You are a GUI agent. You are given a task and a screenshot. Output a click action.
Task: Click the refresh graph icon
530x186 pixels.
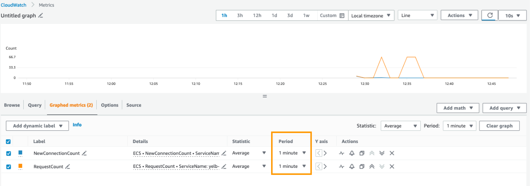tap(490, 15)
